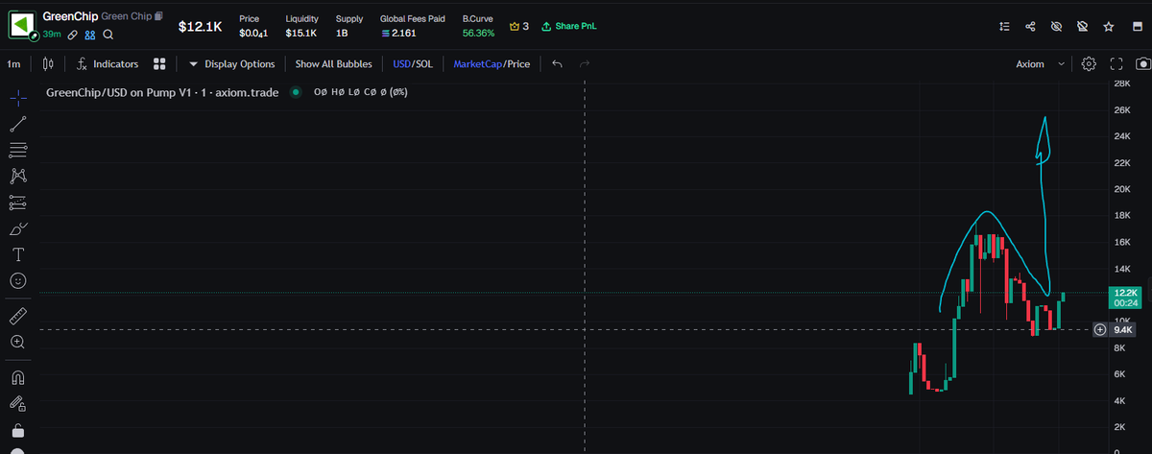Toggle stay in drawing mode
The width and height of the screenshot is (1152, 454).
click(17, 403)
